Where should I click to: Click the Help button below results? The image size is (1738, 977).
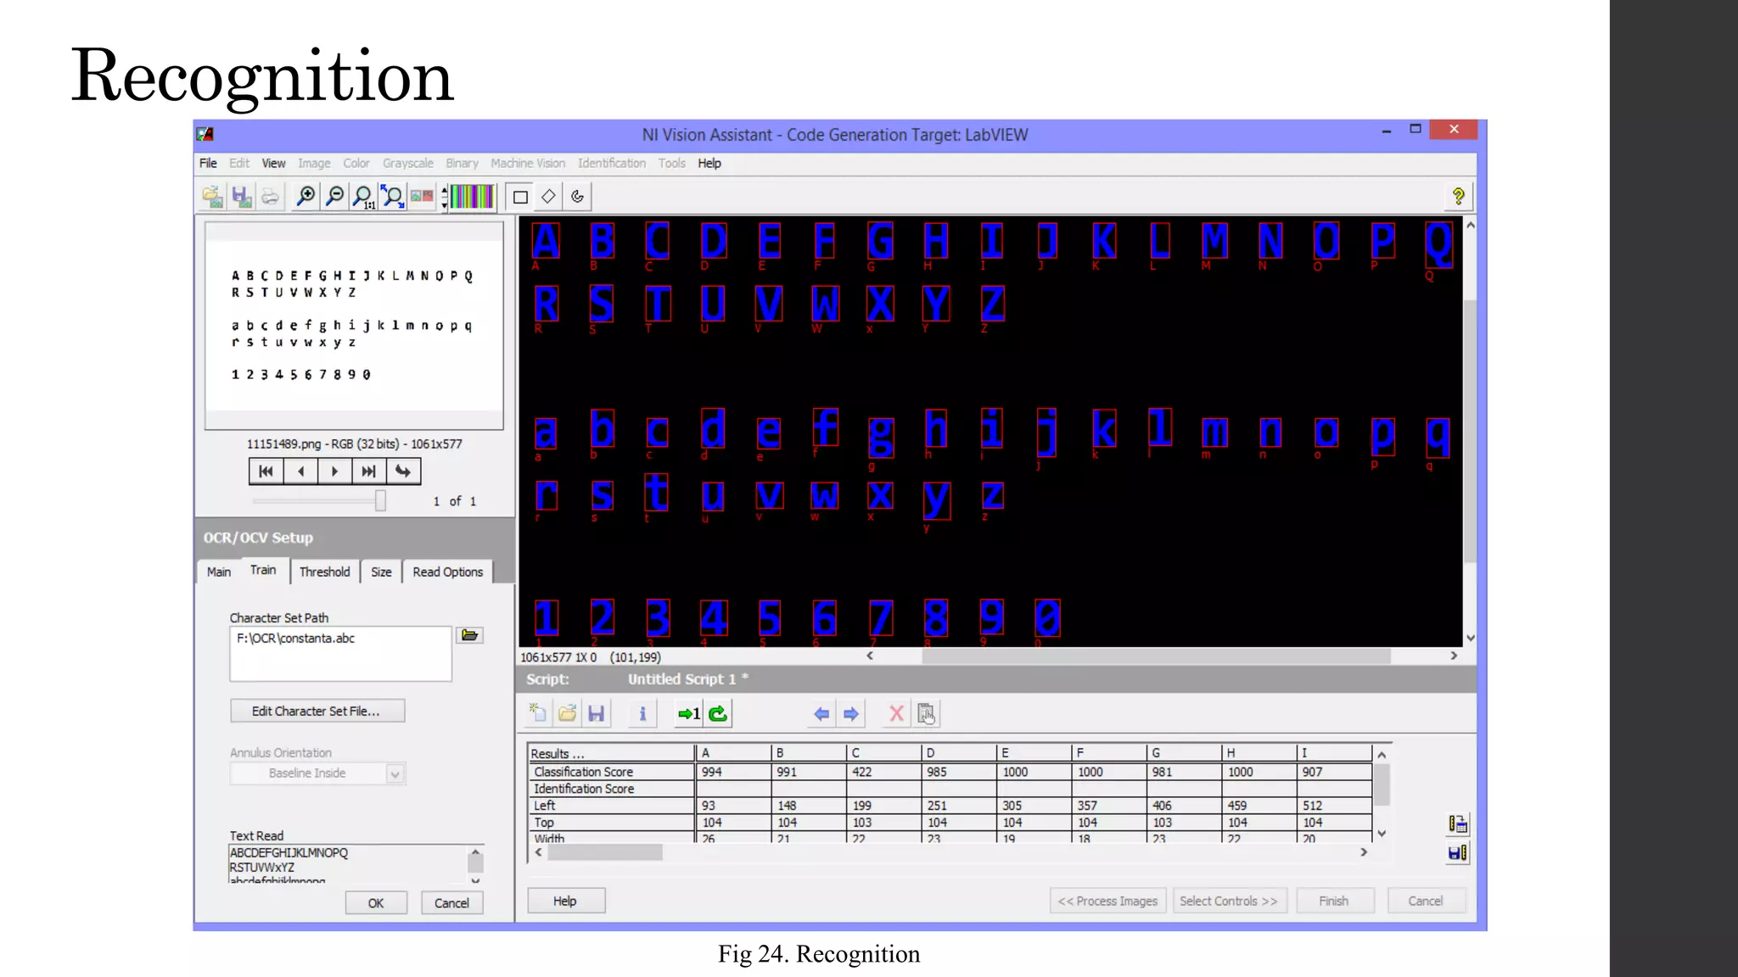pyautogui.click(x=565, y=901)
